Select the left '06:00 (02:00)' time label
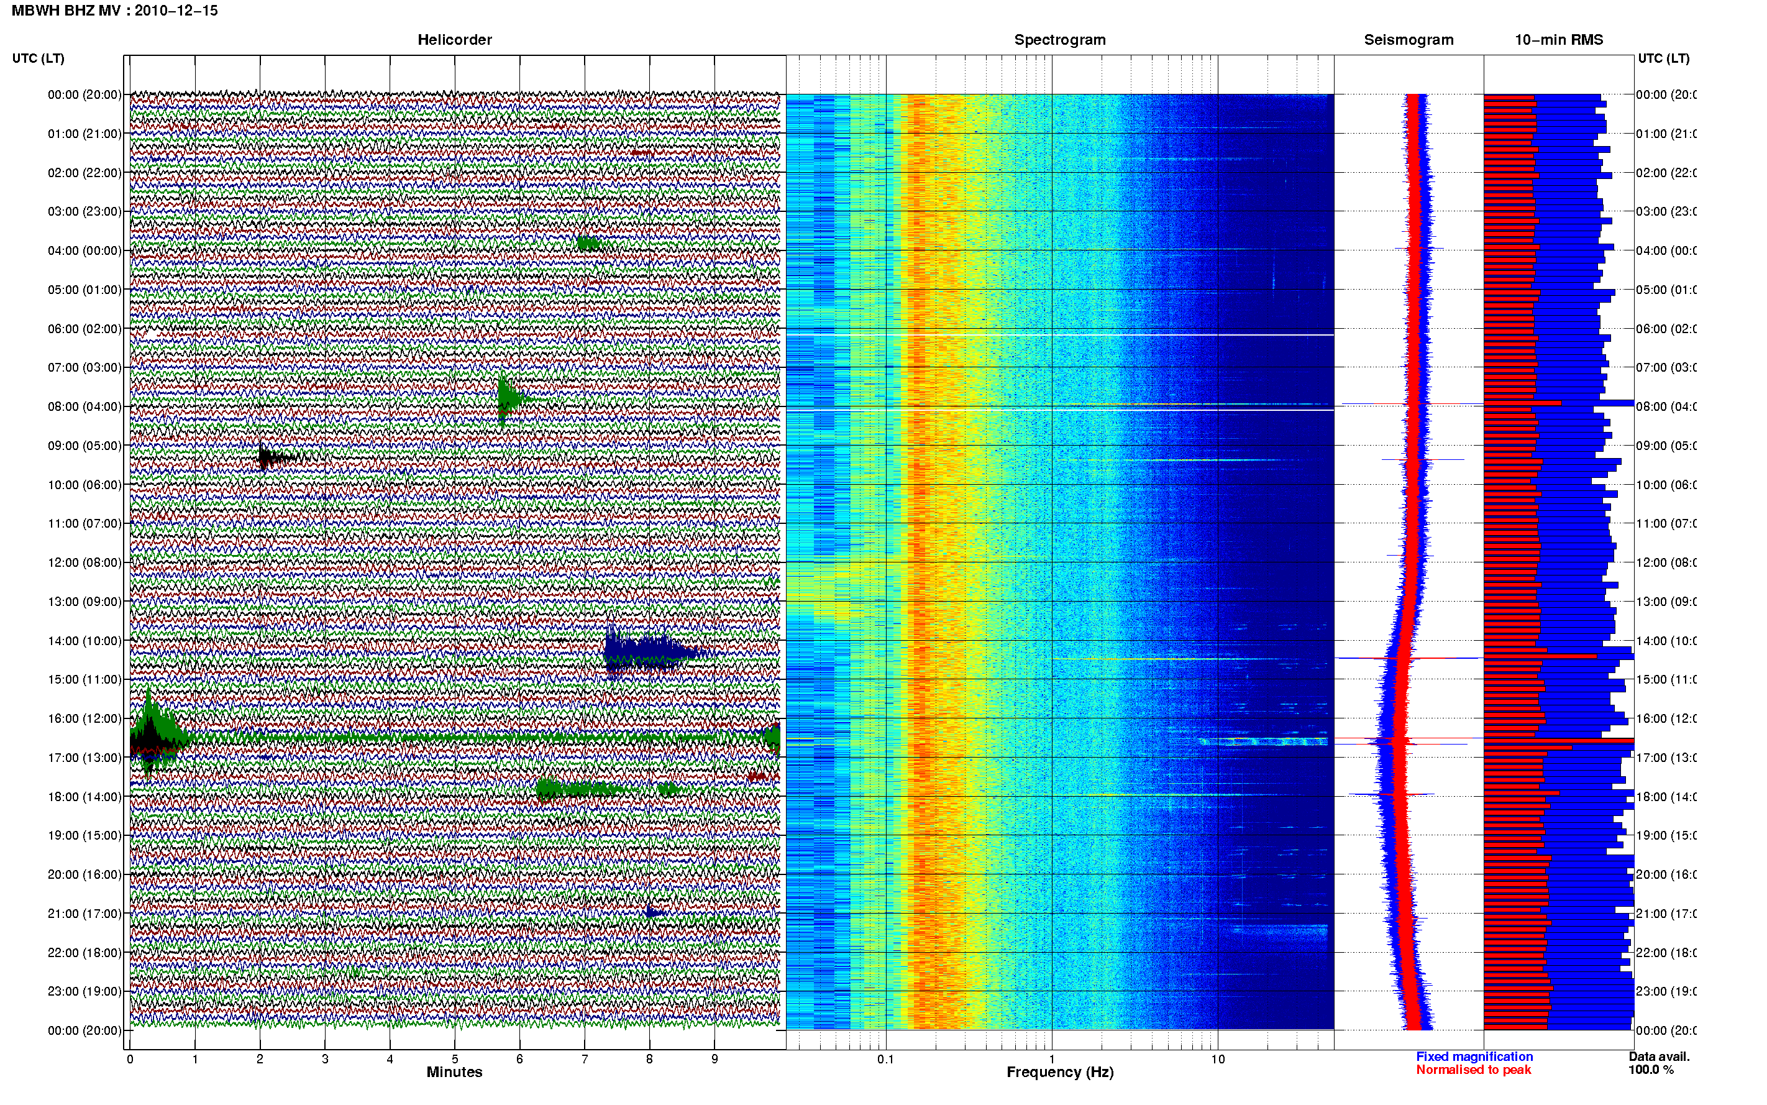The height and width of the screenshot is (1105, 1767). [x=84, y=329]
